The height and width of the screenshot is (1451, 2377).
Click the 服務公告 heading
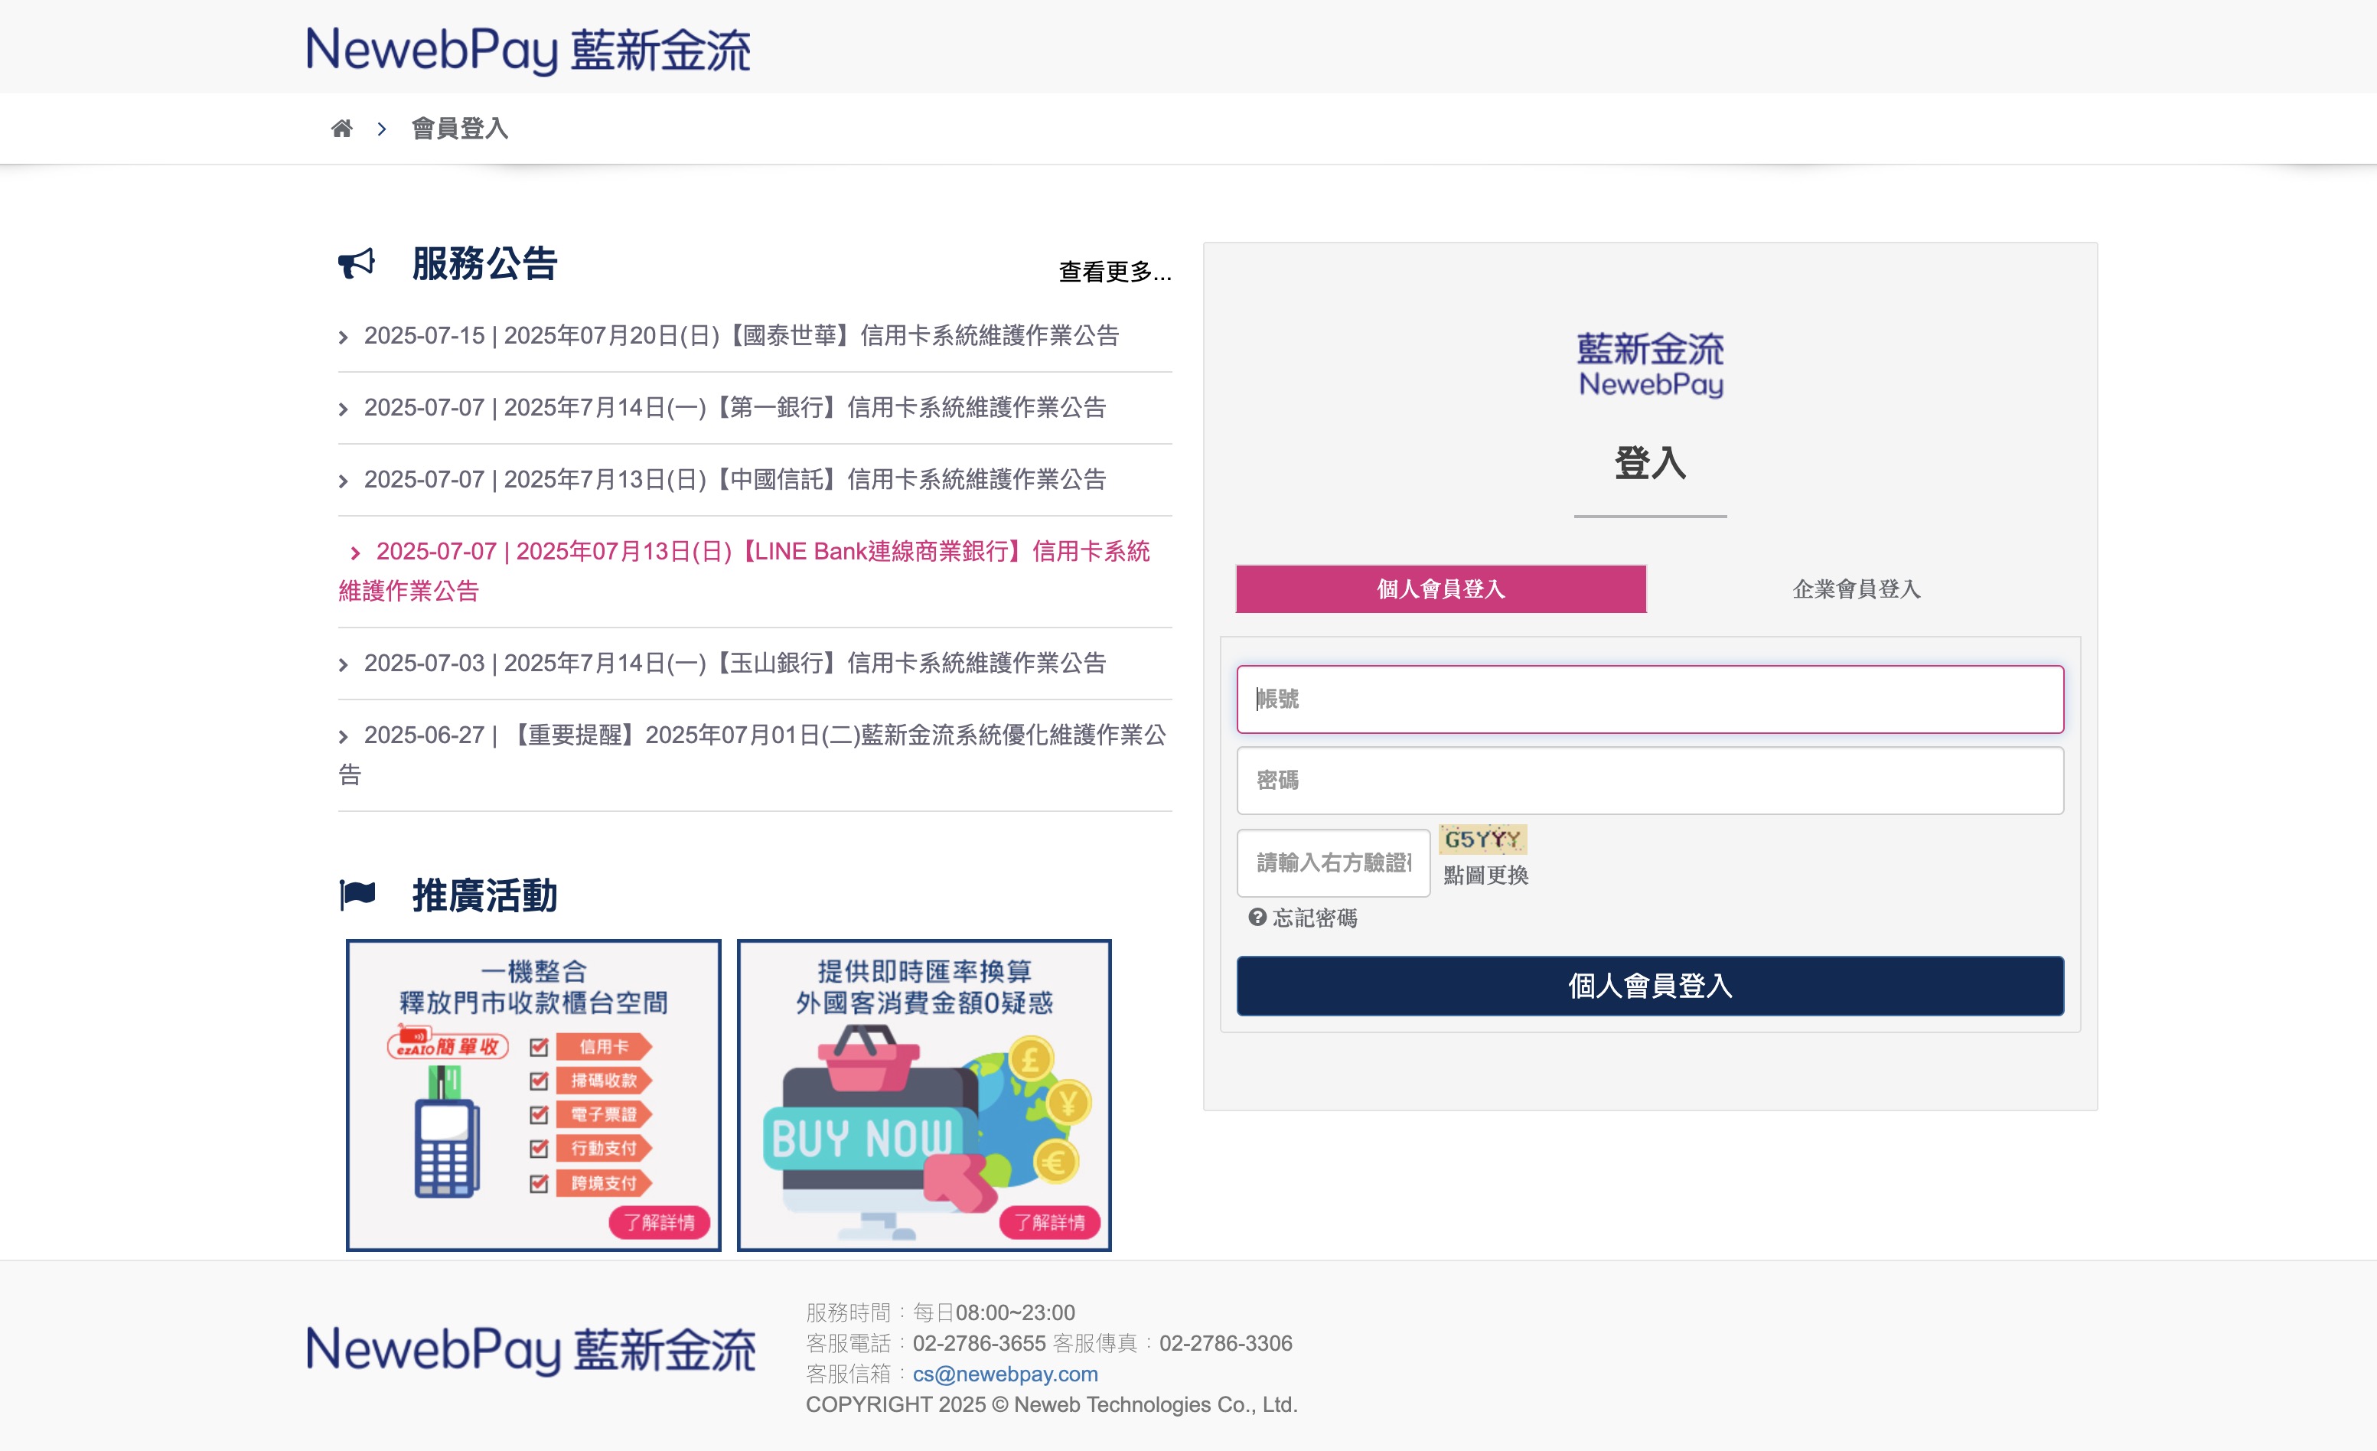[484, 263]
